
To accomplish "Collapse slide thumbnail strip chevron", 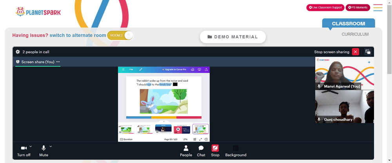I will click(164, 122).
